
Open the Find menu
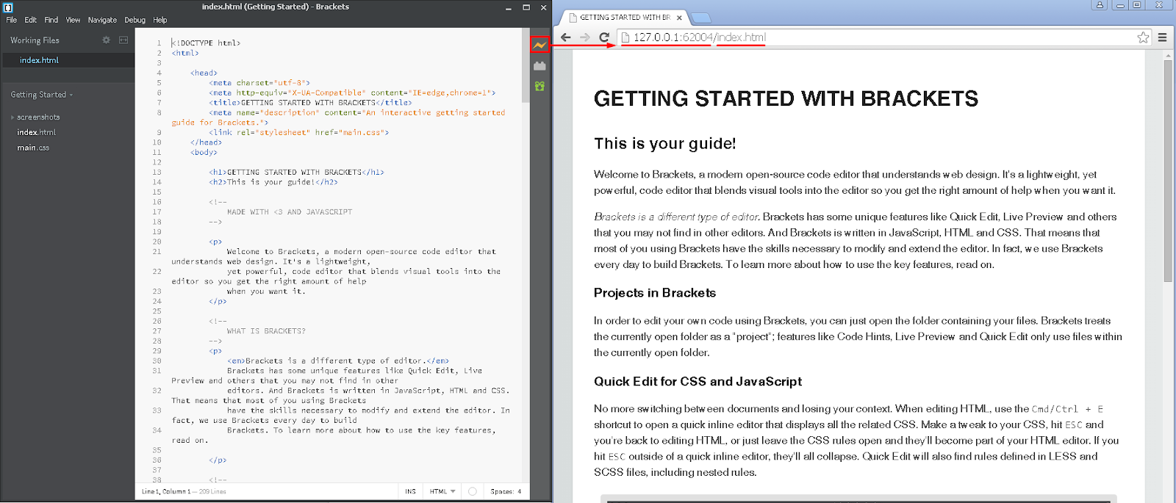tap(51, 20)
